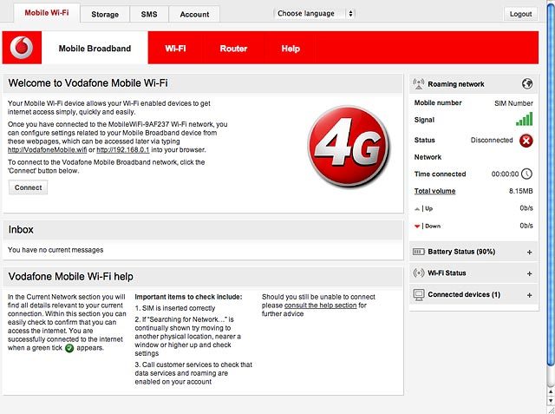The width and height of the screenshot is (555, 414).
Task: Expand the Wi-Fi Status section
Action: [529, 273]
